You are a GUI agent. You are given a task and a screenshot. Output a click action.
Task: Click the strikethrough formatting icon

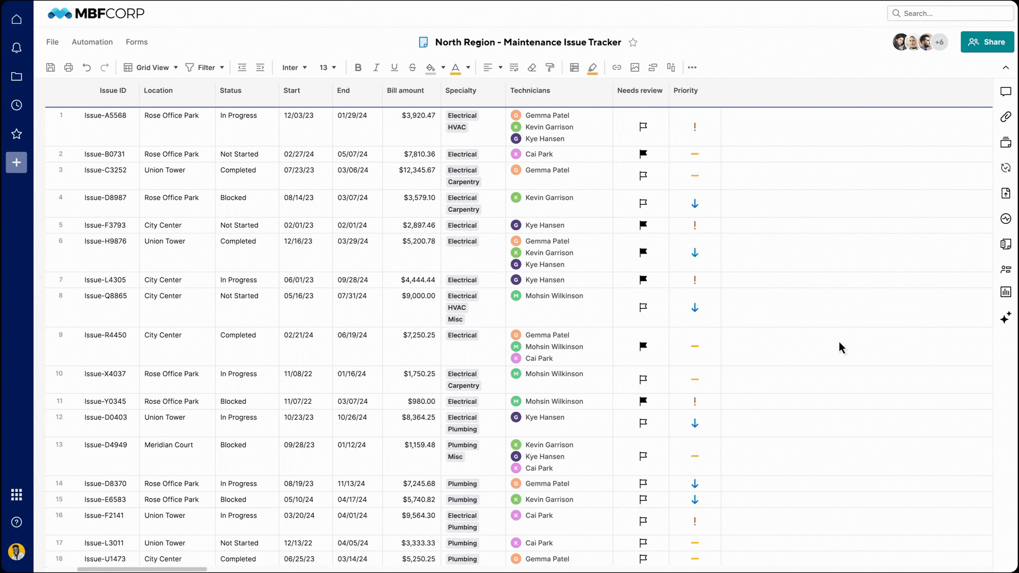412,67
